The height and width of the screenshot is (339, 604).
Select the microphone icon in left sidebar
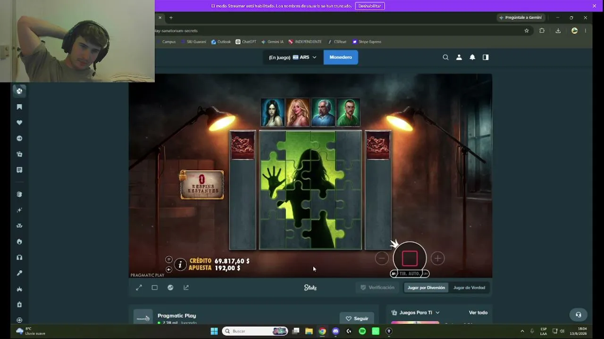click(19, 273)
